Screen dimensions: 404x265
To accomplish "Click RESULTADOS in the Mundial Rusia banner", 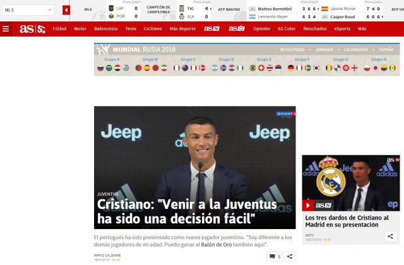I will click(x=292, y=49).
